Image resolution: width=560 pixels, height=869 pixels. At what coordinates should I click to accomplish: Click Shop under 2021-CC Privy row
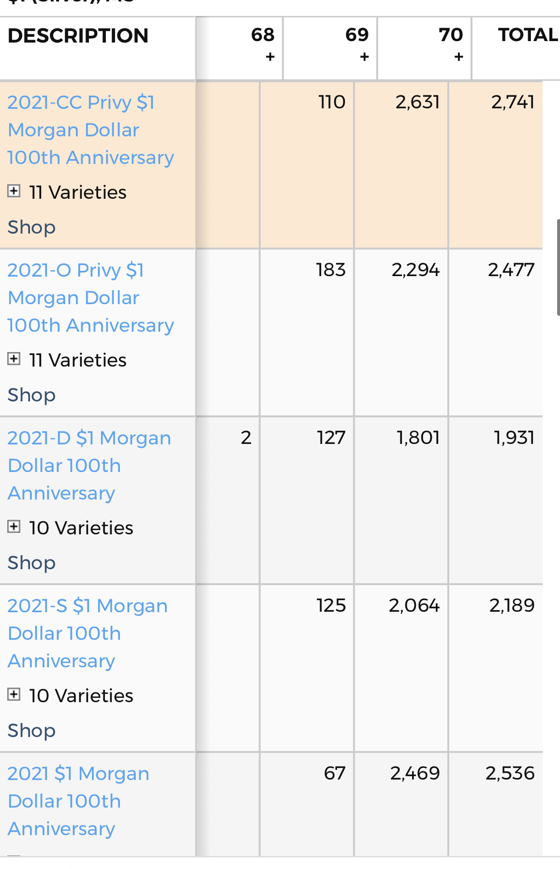[x=31, y=227]
